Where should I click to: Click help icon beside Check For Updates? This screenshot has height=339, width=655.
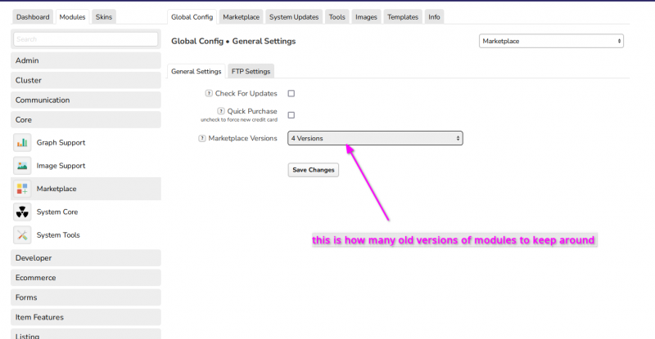(209, 94)
